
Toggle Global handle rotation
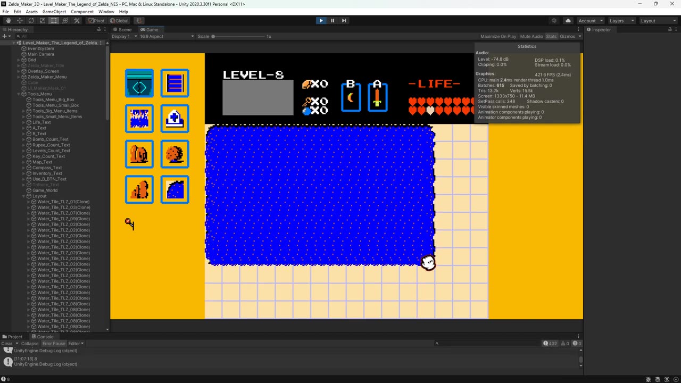tap(119, 21)
